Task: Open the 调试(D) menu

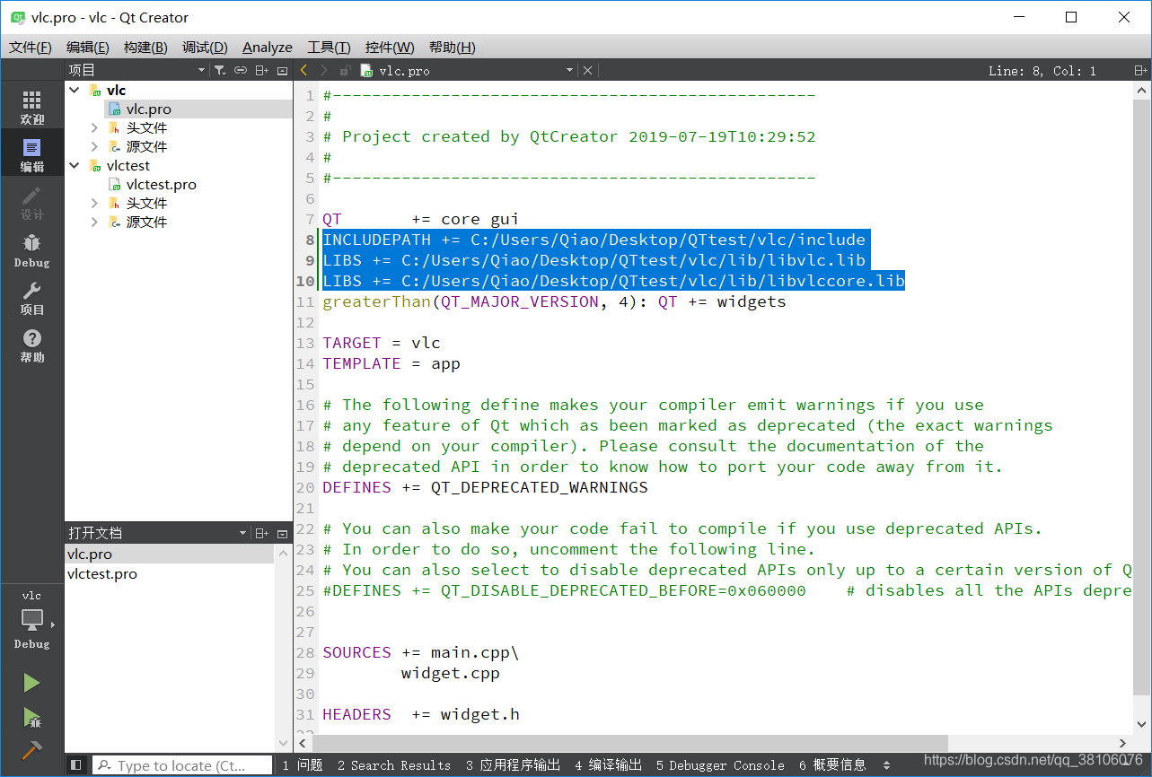Action: tap(205, 48)
